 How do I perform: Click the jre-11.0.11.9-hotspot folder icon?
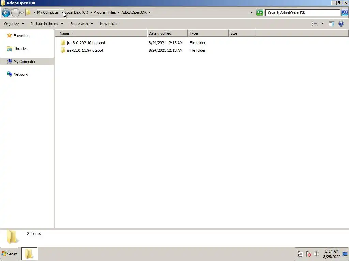coord(63,50)
